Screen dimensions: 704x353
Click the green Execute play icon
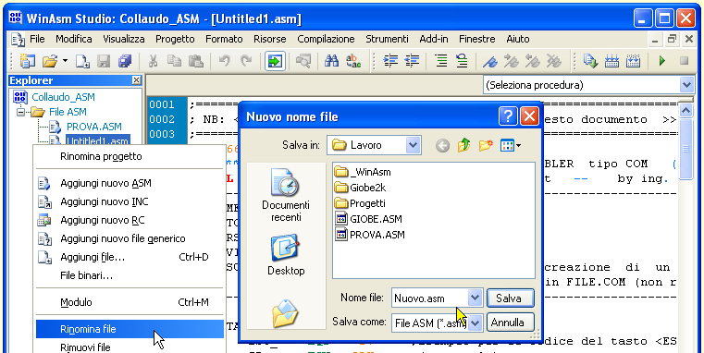pos(661,61)
